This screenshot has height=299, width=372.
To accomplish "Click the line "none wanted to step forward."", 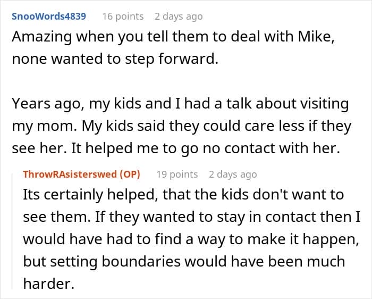I will [115, 59].
